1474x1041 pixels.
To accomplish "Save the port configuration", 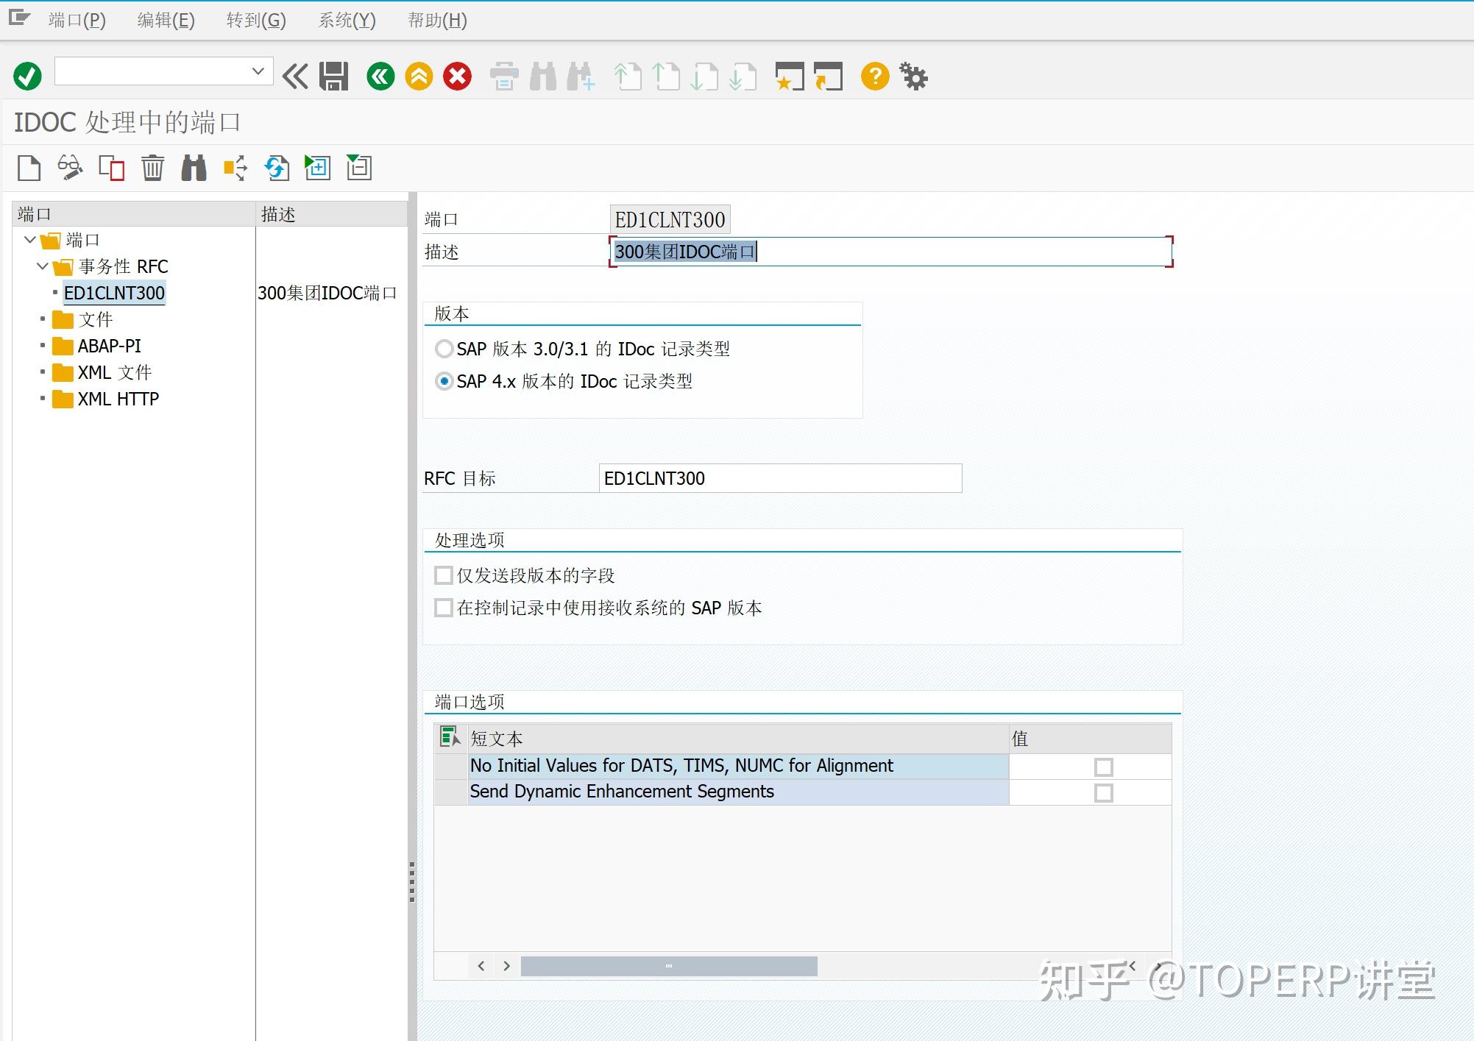I will click(x=333, y=76).
